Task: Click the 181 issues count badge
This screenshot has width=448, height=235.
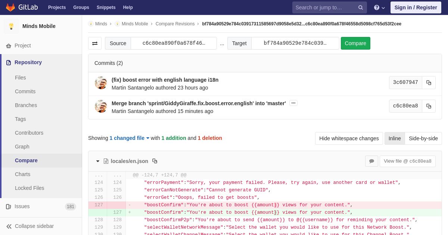Action: click(x=71, y=207)
